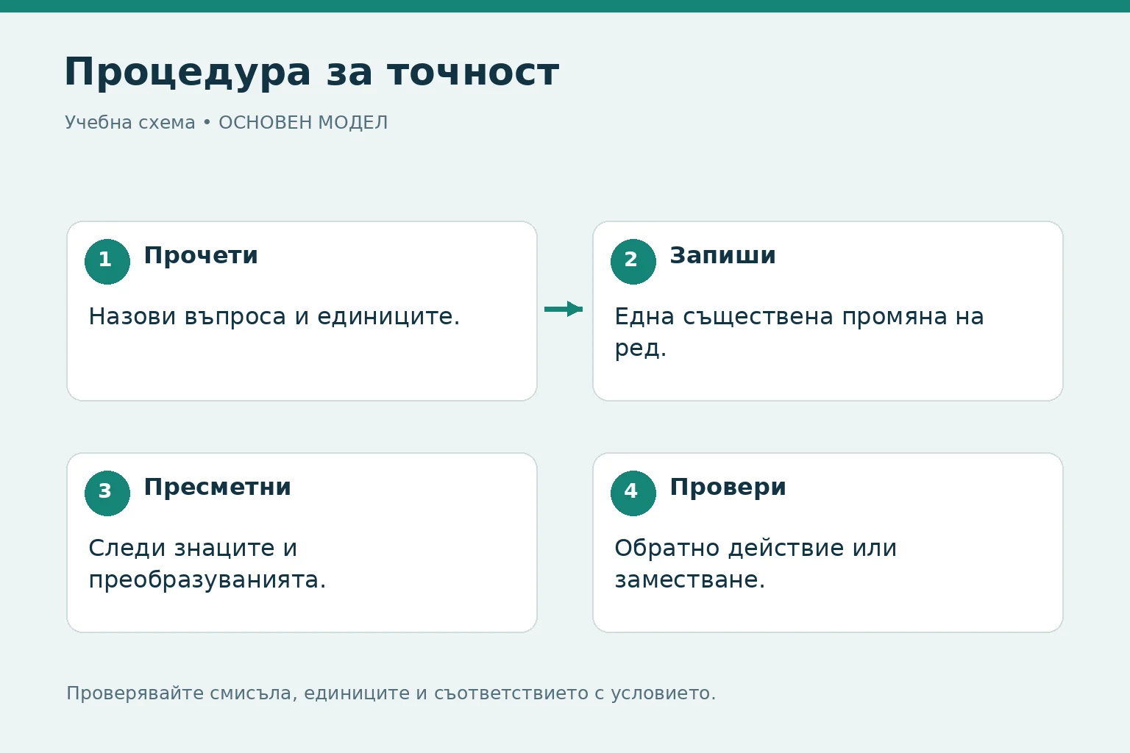Image resolution: width=1130 pixels, height=753 pixels.
Task: Click the step 1 number badge
Action: pos(107,261)
